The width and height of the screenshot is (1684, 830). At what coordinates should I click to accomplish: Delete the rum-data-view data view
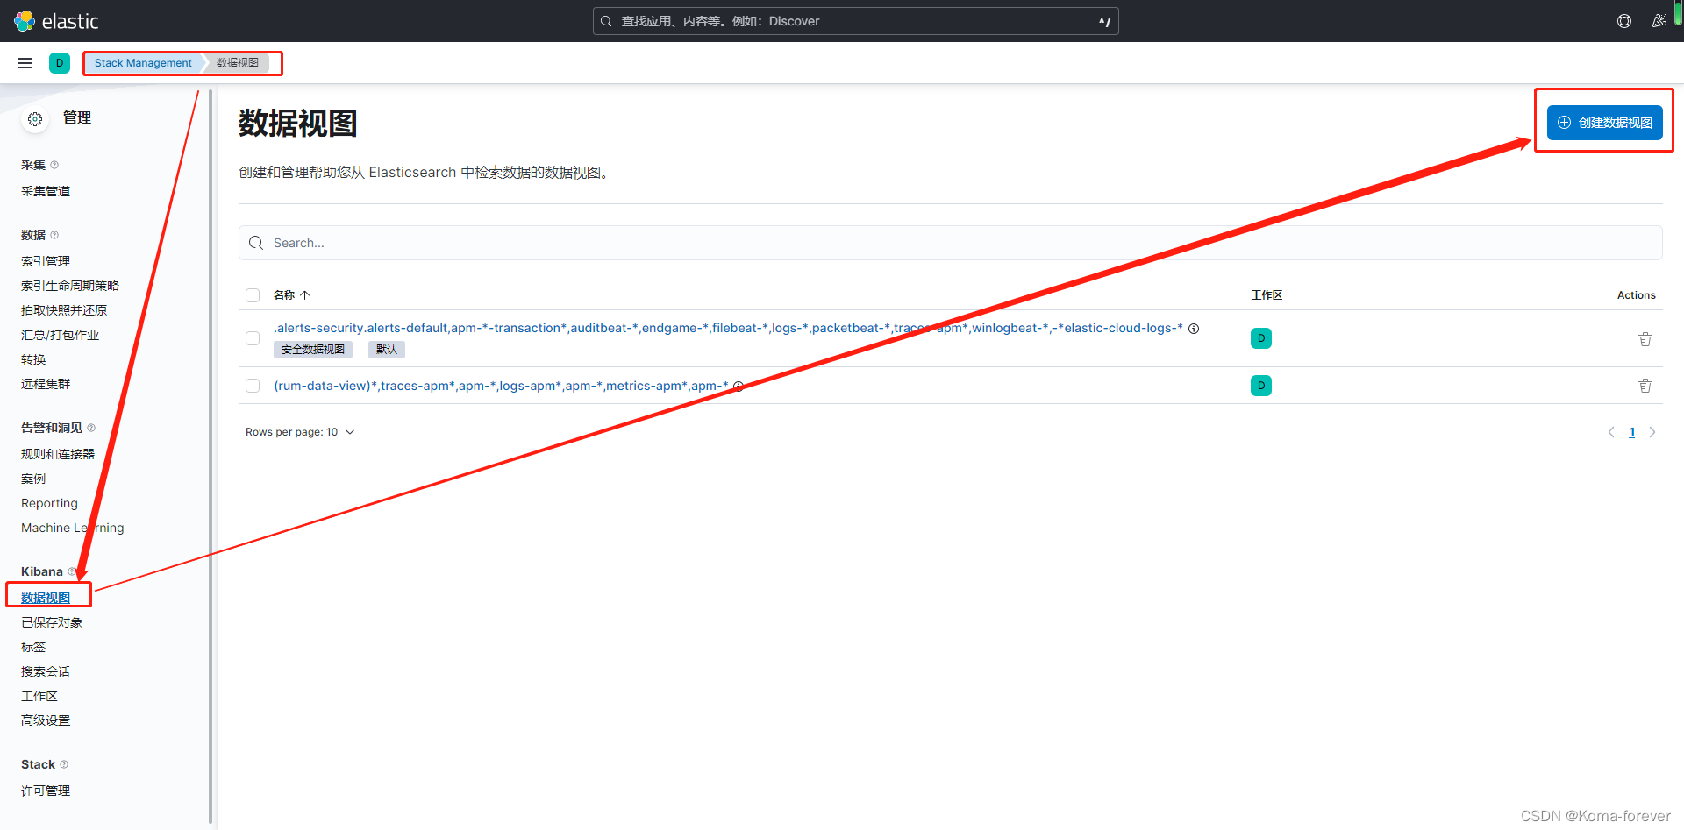click(x=1645, y=386)
